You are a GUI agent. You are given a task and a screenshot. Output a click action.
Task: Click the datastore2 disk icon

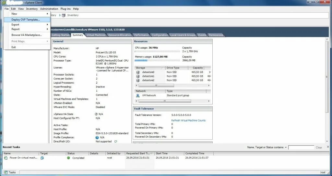coord(138,80)
